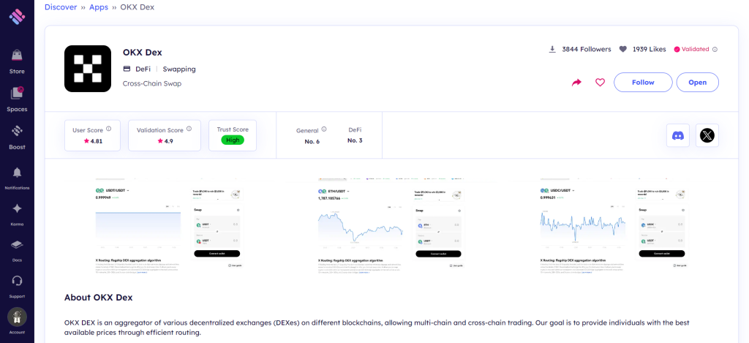This screenshot has width=749, height=343.
Task: Open the Karma sparkle icon
Action: 17,208
